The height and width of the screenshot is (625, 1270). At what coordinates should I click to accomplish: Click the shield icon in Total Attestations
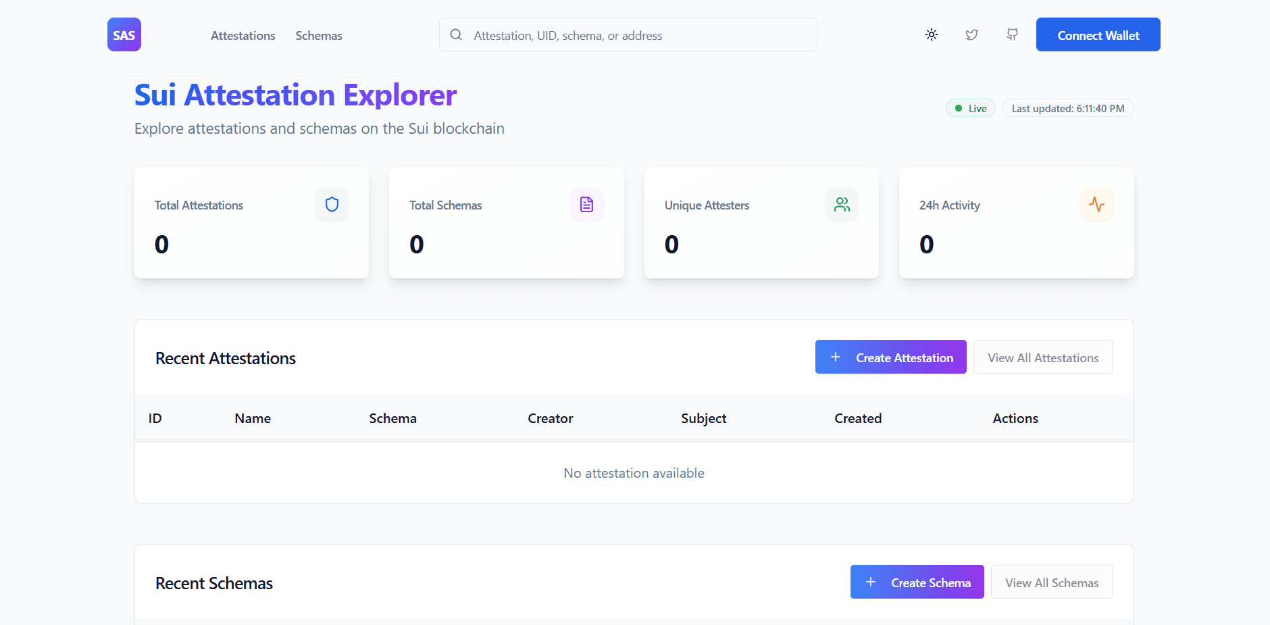point(332,205)
